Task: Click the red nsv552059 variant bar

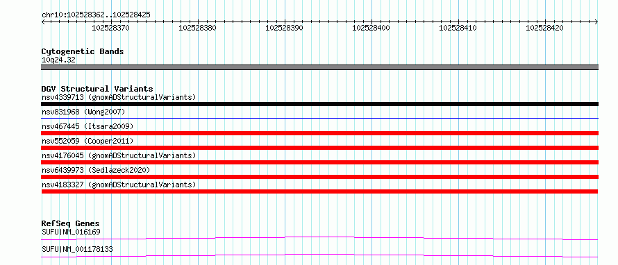Action: 319,148
